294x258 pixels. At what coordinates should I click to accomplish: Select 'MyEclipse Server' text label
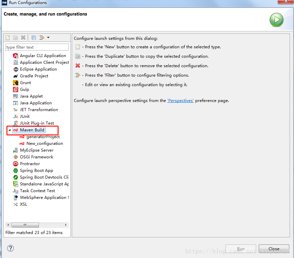[x=37, y=150]
